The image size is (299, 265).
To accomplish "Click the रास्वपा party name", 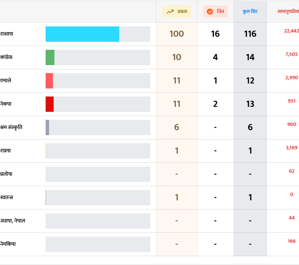I will (x=7, y=34).
